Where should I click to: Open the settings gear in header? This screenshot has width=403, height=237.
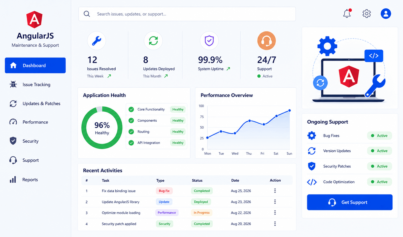pyautogui.click(x=366, y=14)
